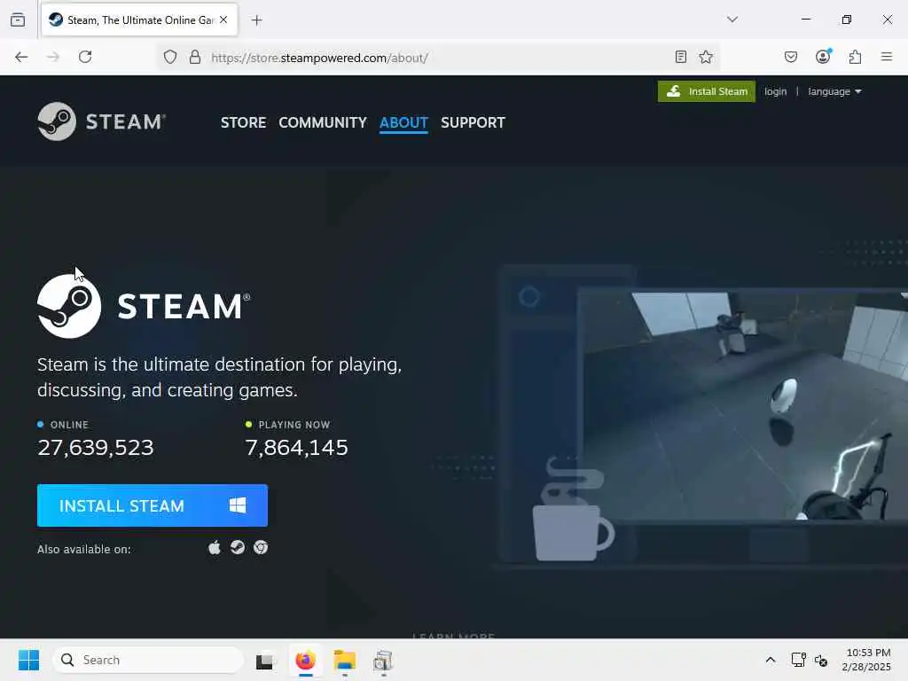Click the PLAYING NOW label

[294, 425]
